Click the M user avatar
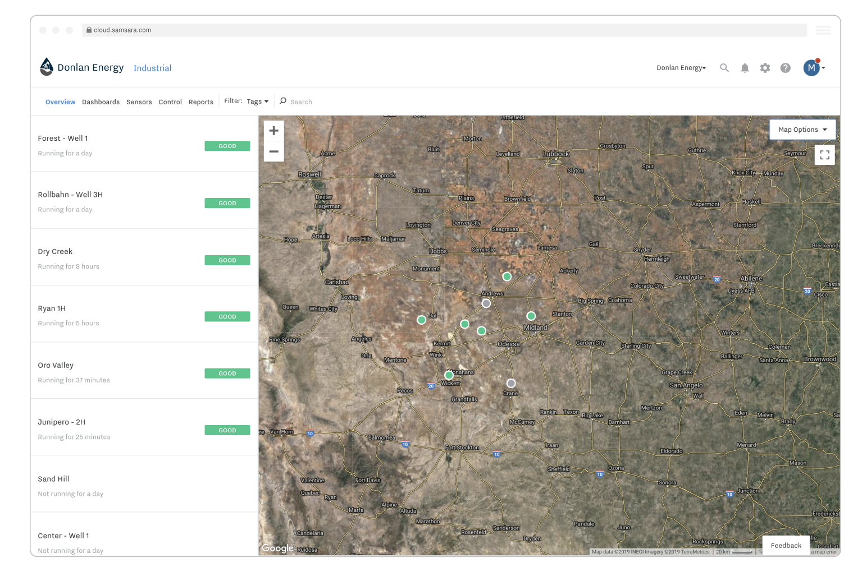This screenshot has height=572, width=862. (811, 68)
